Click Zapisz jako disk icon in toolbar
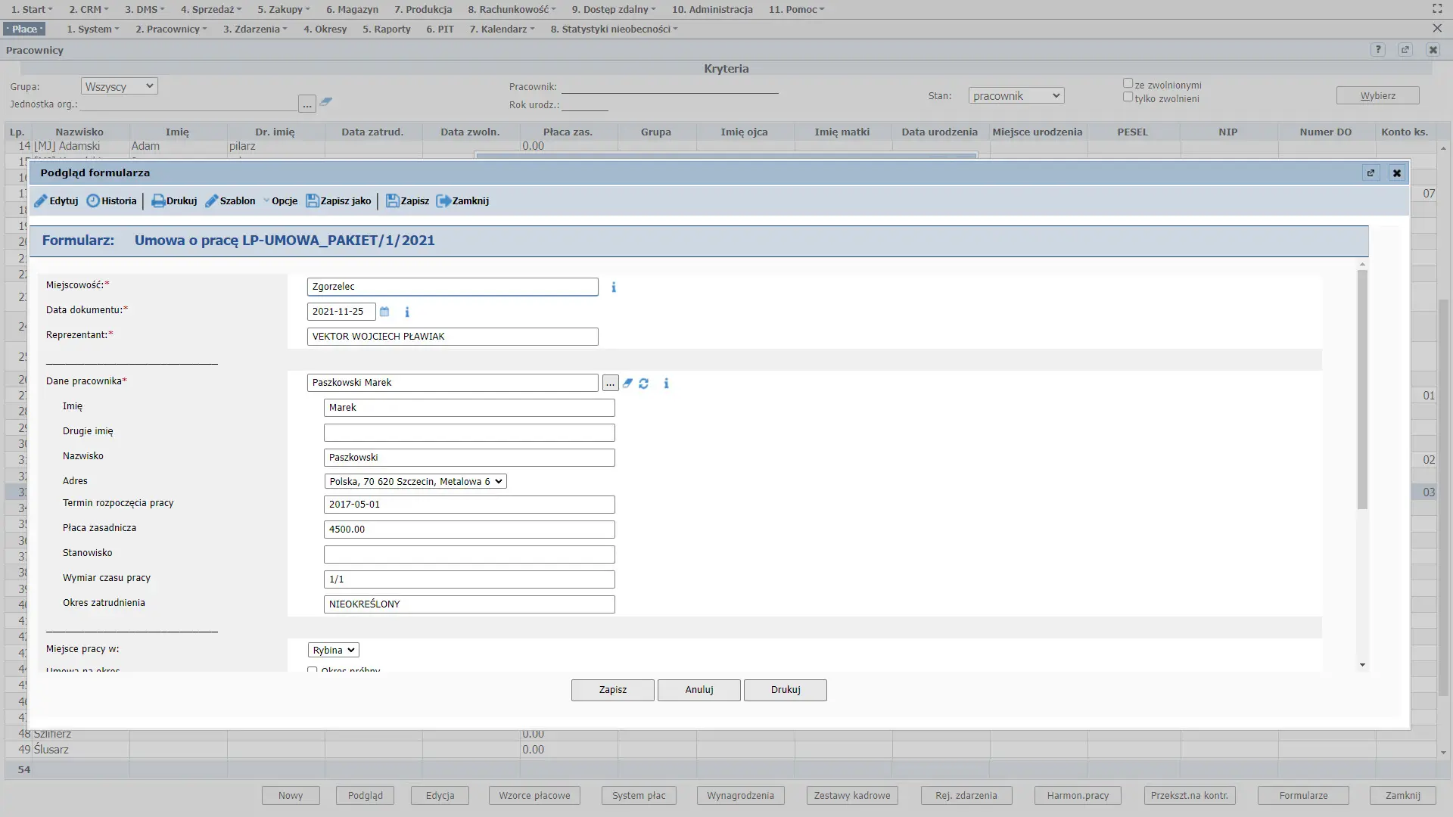1453x817 pixels. pos(313,201)
